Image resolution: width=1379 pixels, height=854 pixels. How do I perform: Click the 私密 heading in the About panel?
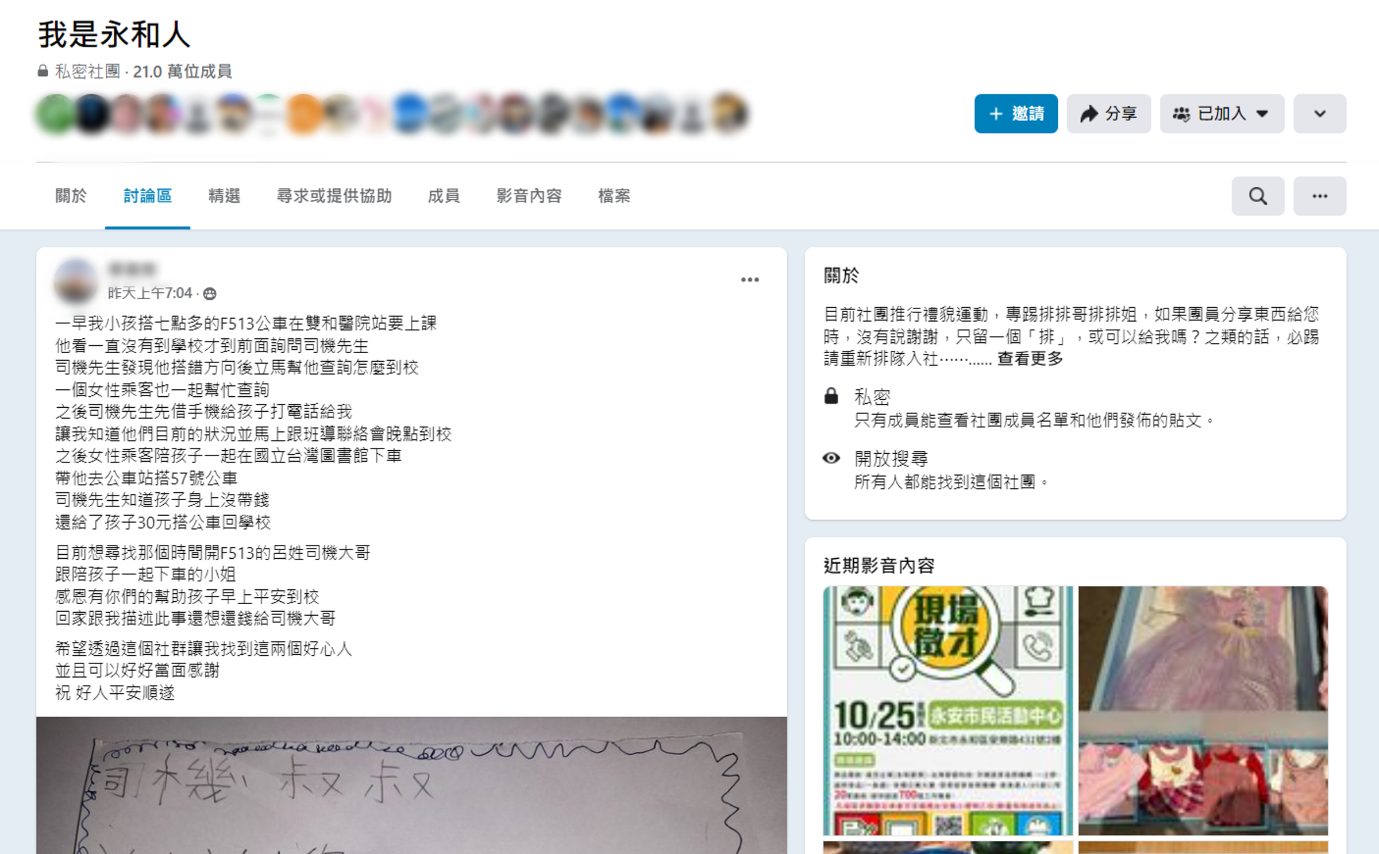point(872,396)
